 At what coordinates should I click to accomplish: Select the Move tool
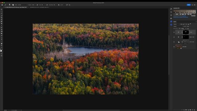point(2,9)
